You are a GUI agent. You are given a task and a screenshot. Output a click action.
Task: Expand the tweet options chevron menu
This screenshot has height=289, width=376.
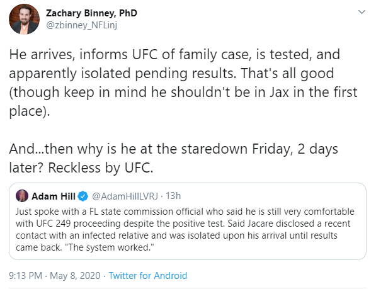[x=362, y=11]
